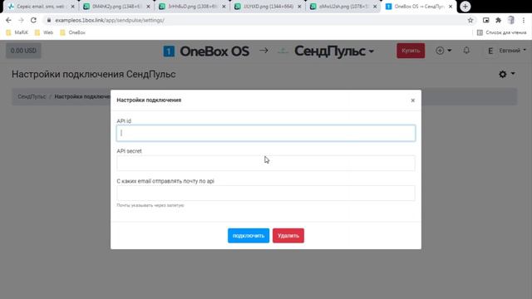Open the media control icon in toolbar
The width and height of the screenshot is (532, 299).
485,20
